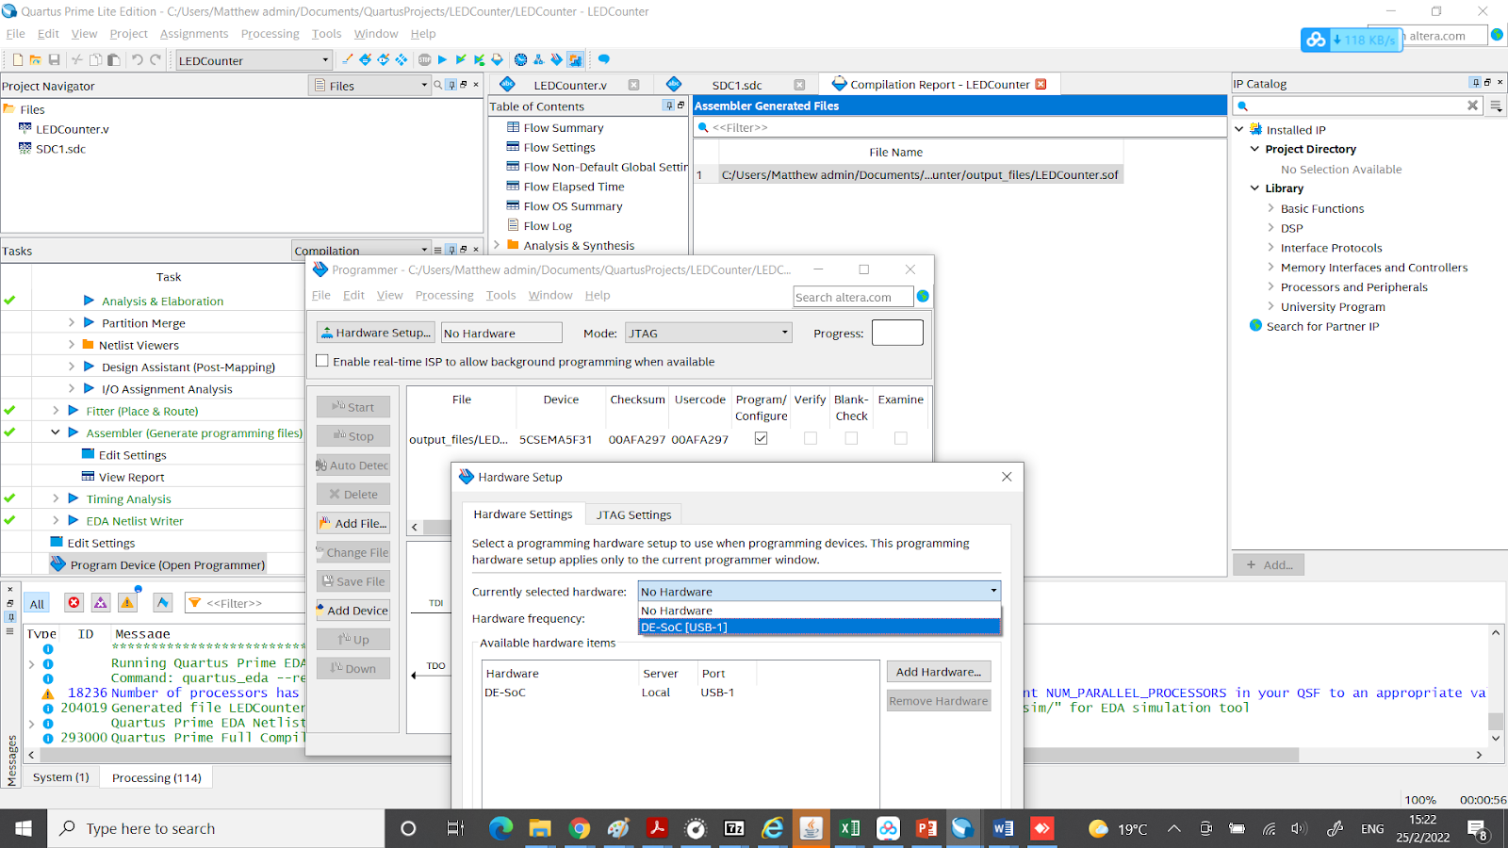
Task: Select No Hardware option in dropdown list
Action: [819, 611]
